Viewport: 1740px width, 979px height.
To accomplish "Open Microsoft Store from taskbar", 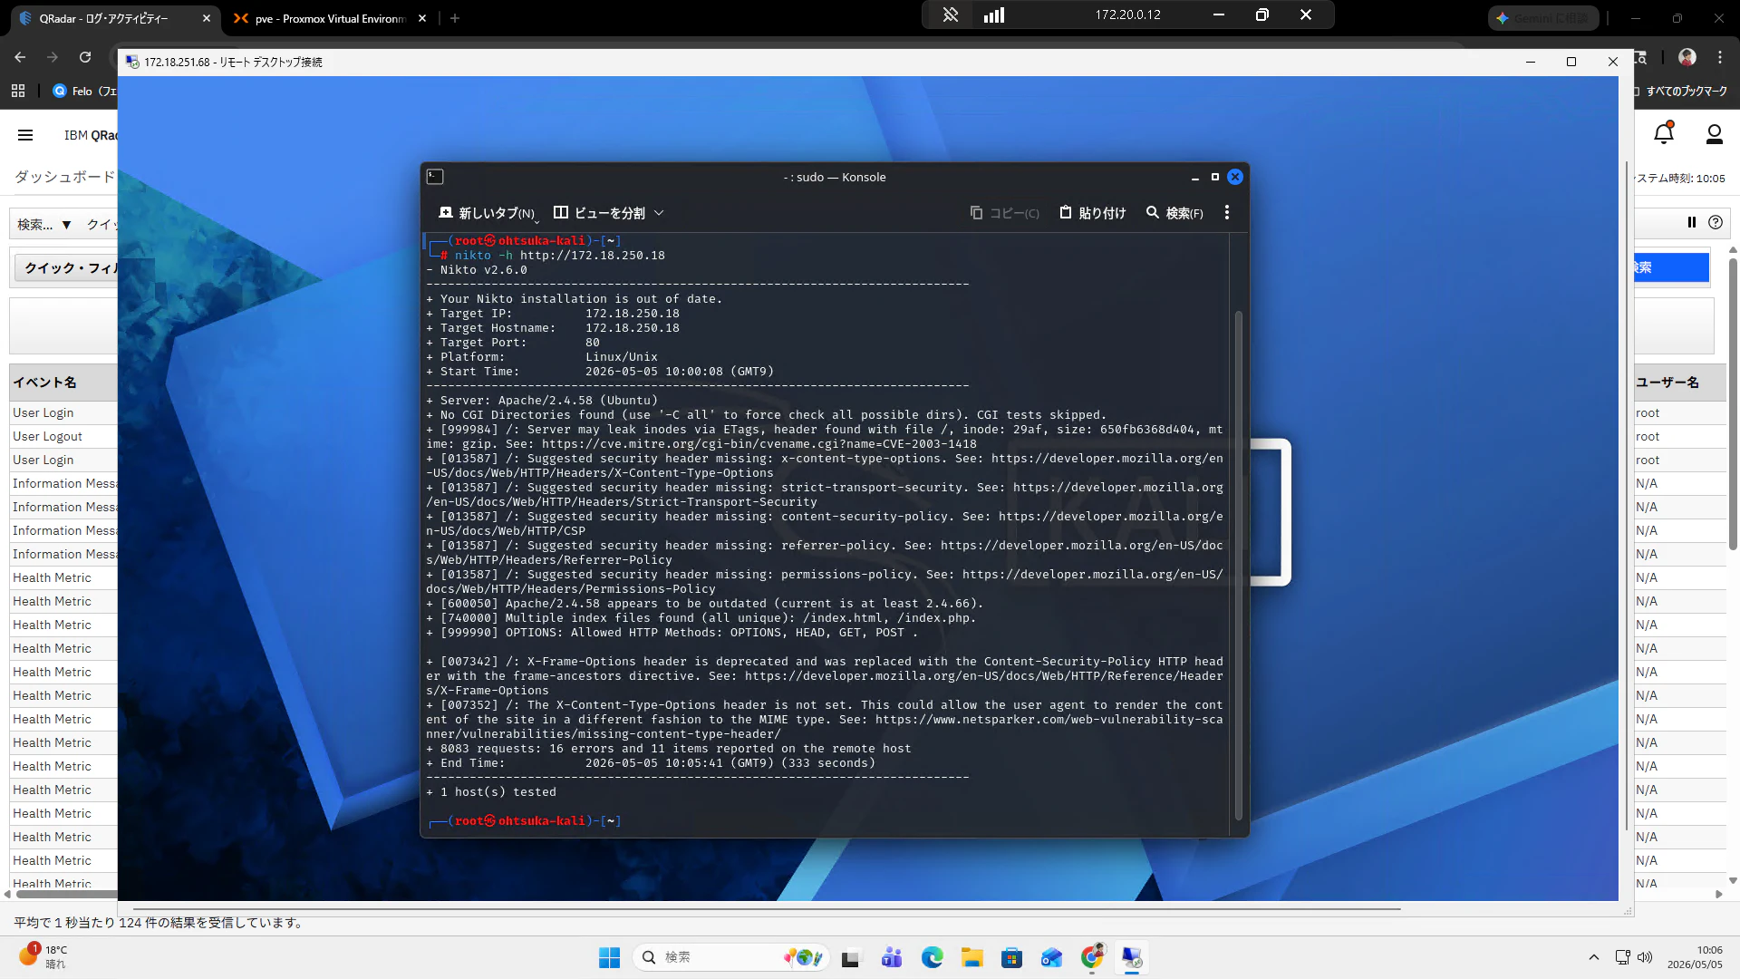I will click(1012, 957).
